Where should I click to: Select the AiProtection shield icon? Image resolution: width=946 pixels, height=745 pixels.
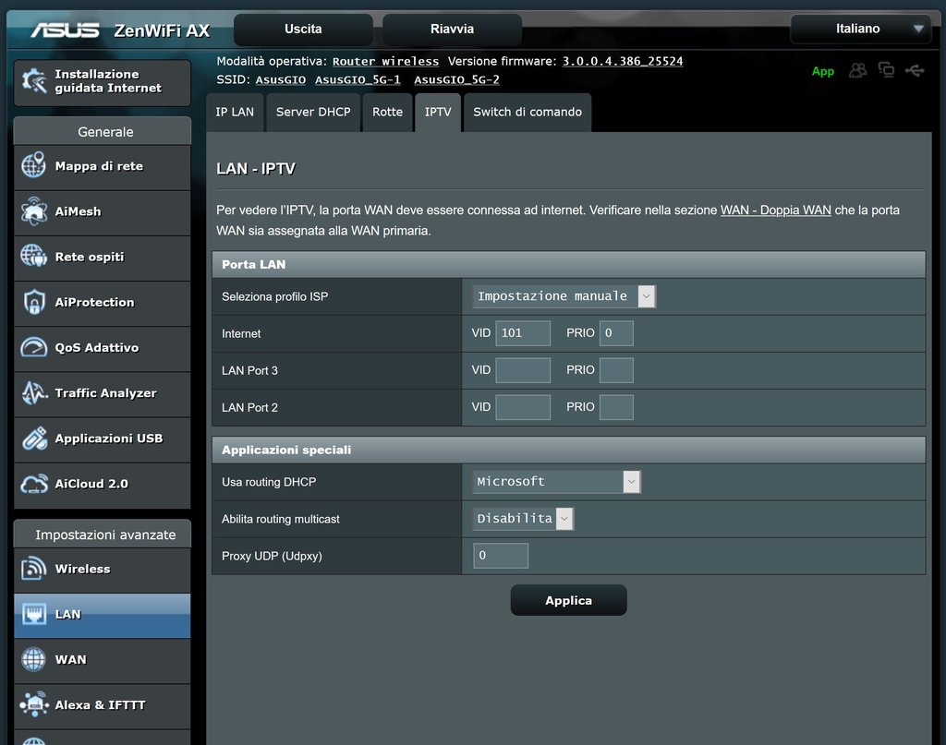(x=34, y=302)
